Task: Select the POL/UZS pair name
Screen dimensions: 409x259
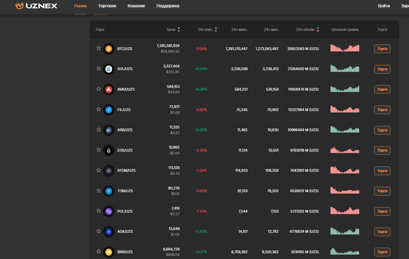Action: (x=125, y=211)
